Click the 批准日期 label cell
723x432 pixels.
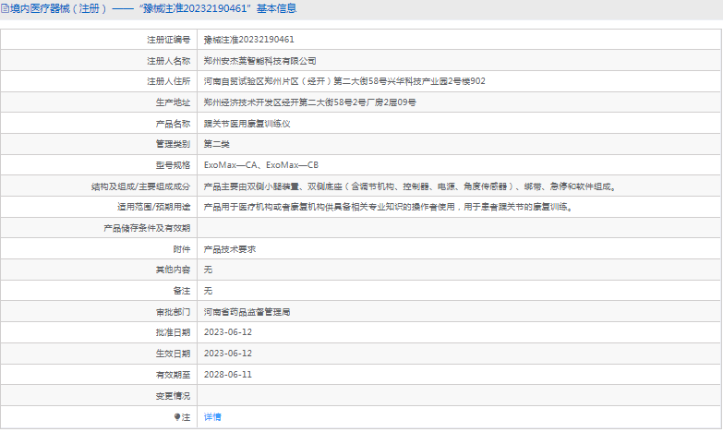99,332
